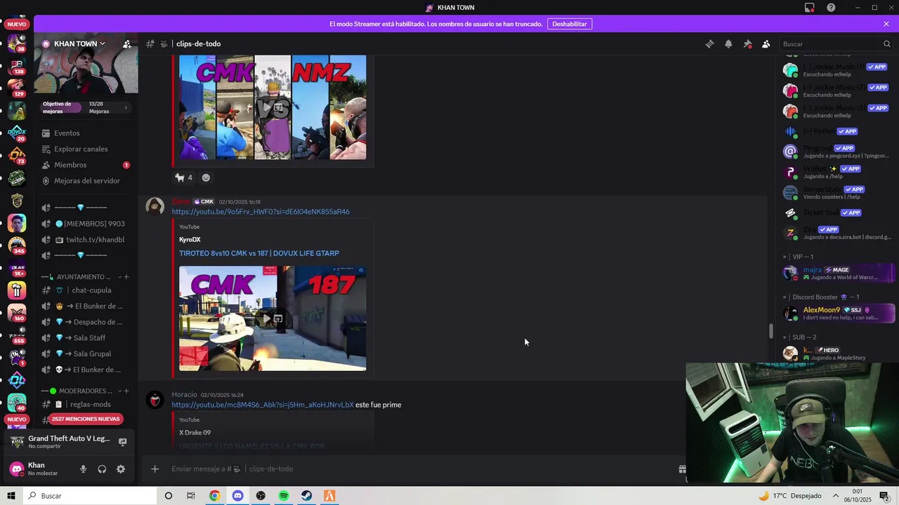Click the message input for clips-de-todo
899x505 pixels.
tap(421, 469)
